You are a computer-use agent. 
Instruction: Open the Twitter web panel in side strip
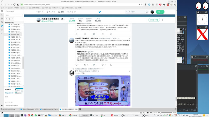pos(2,26)
